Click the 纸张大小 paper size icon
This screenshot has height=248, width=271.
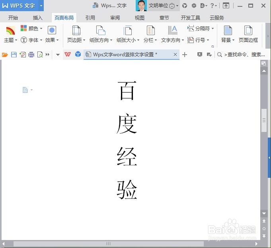pos(128,30)
